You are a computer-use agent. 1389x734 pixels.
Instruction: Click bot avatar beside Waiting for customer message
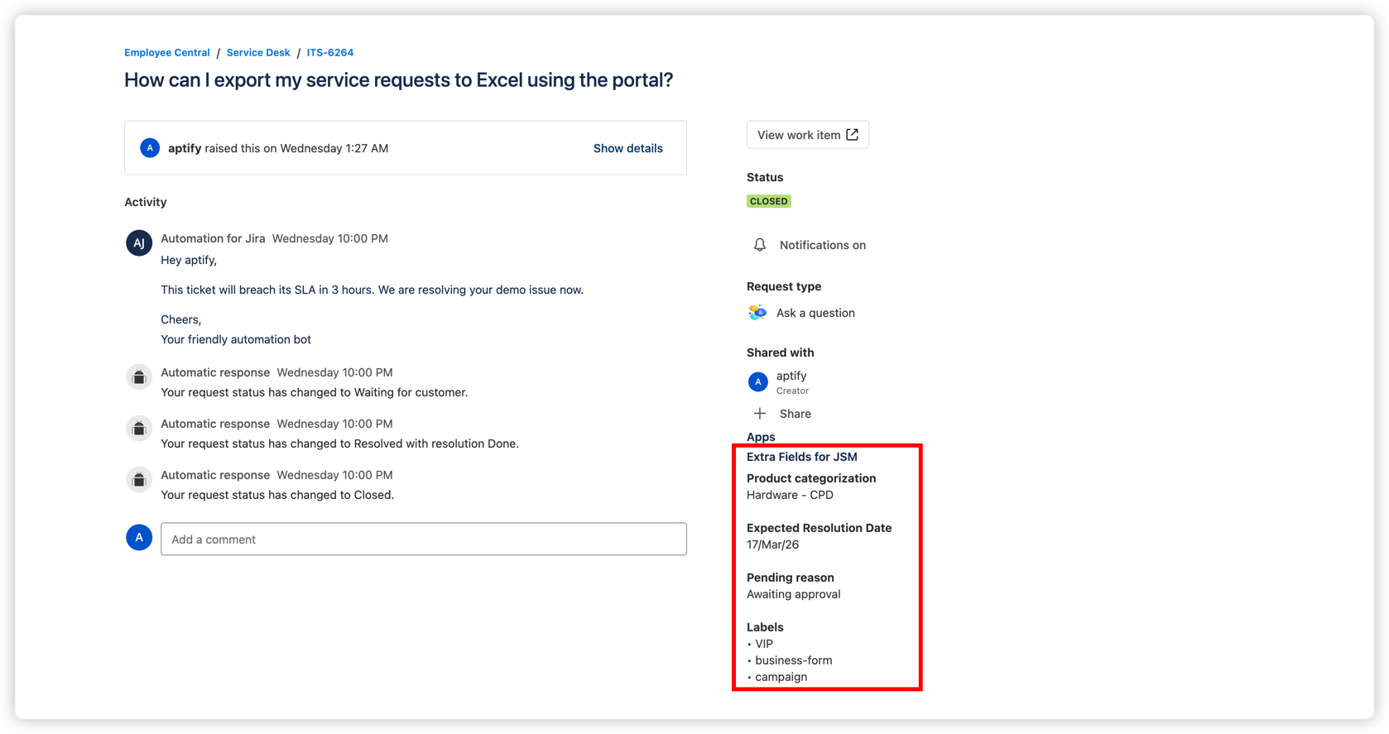pyautogui.click(x=139, y=377)
